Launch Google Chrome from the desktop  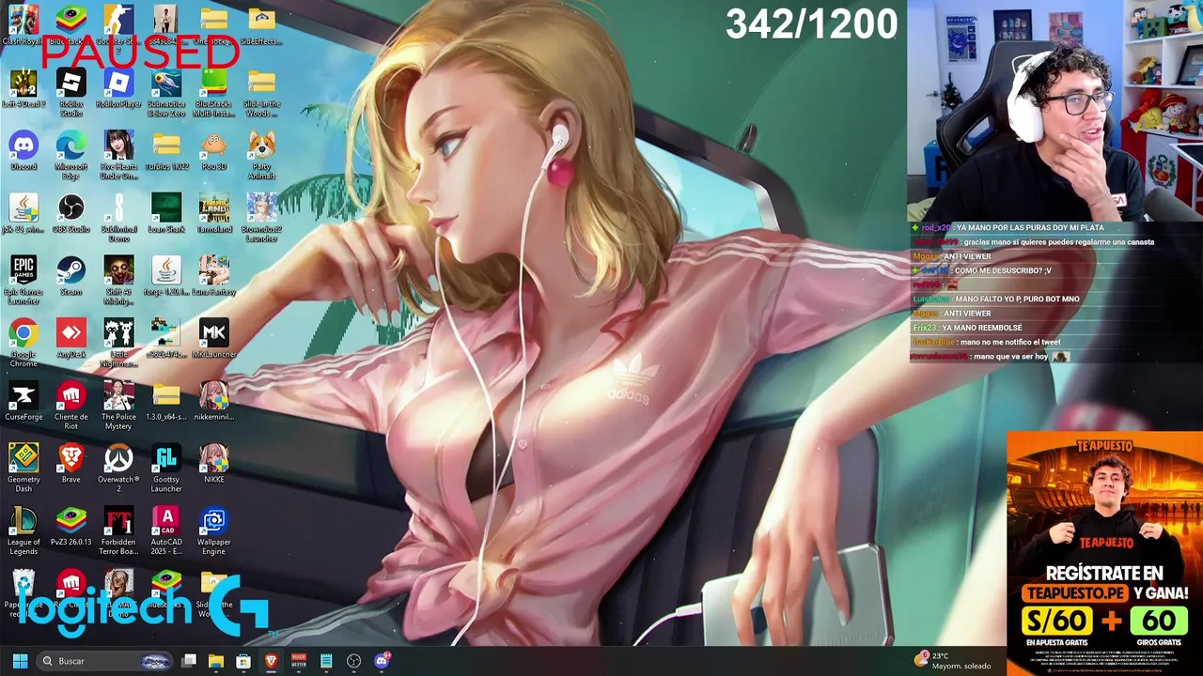pos(23,343)
